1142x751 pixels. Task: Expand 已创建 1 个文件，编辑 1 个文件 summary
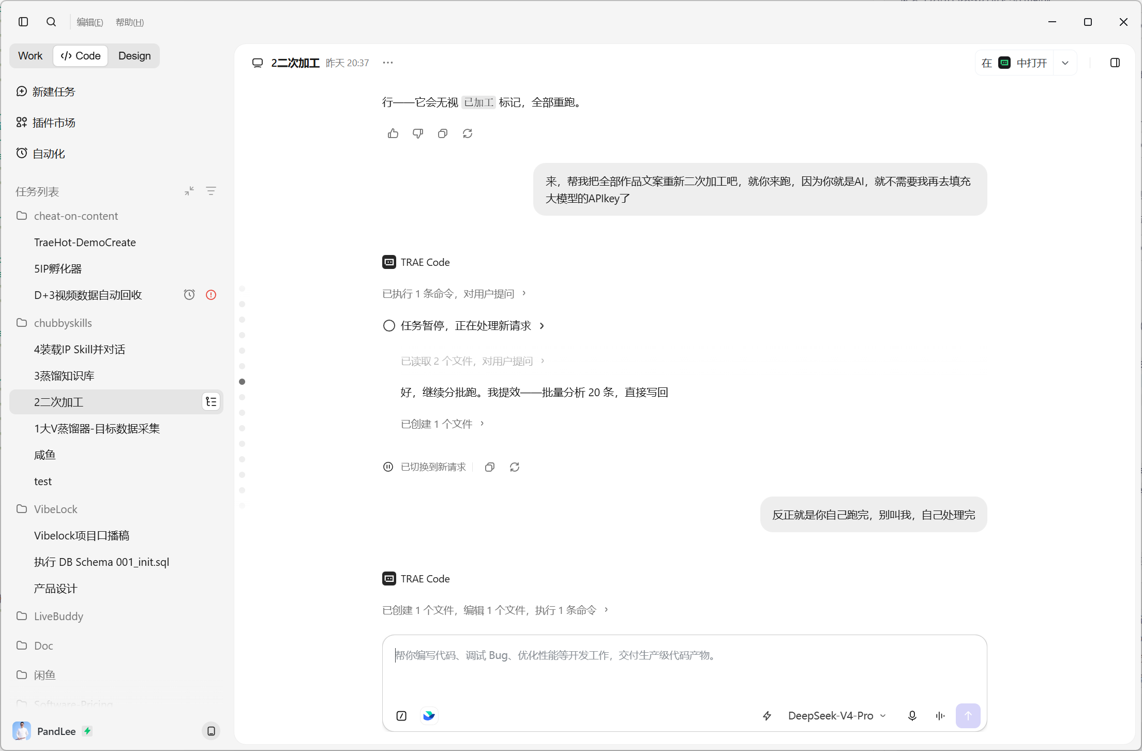click(x=495, y=610)
